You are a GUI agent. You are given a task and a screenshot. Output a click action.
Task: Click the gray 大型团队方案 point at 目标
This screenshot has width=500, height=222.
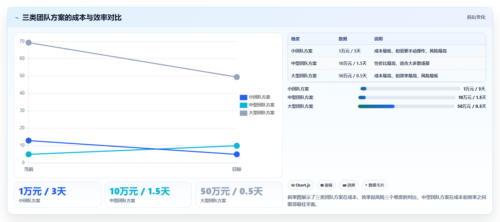[237, 77]
